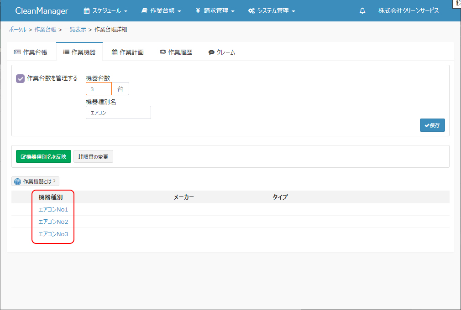
Task: Open the 請求管理 dropdown menu
Action: [215, 10]
